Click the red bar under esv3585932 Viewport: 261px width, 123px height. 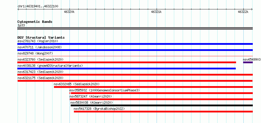tap(161, 93)
